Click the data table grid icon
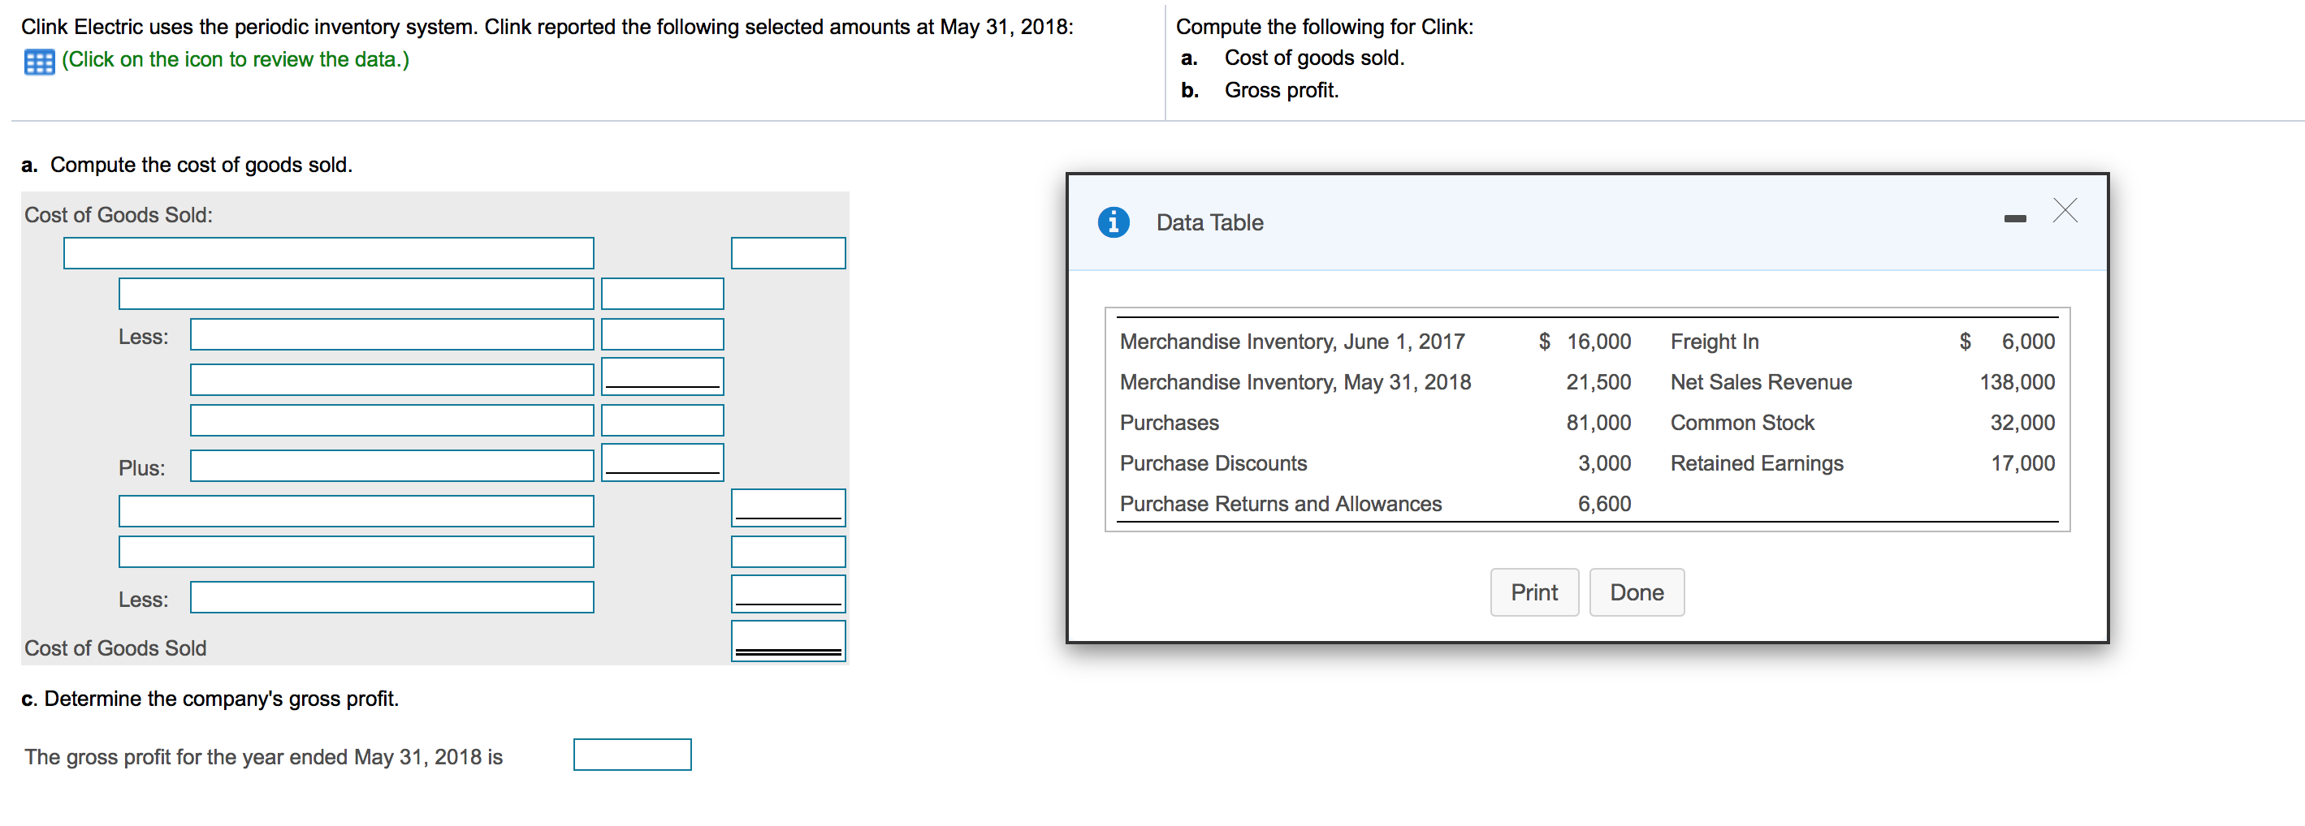Screen dimensions: 2305x826 (39, 62)
